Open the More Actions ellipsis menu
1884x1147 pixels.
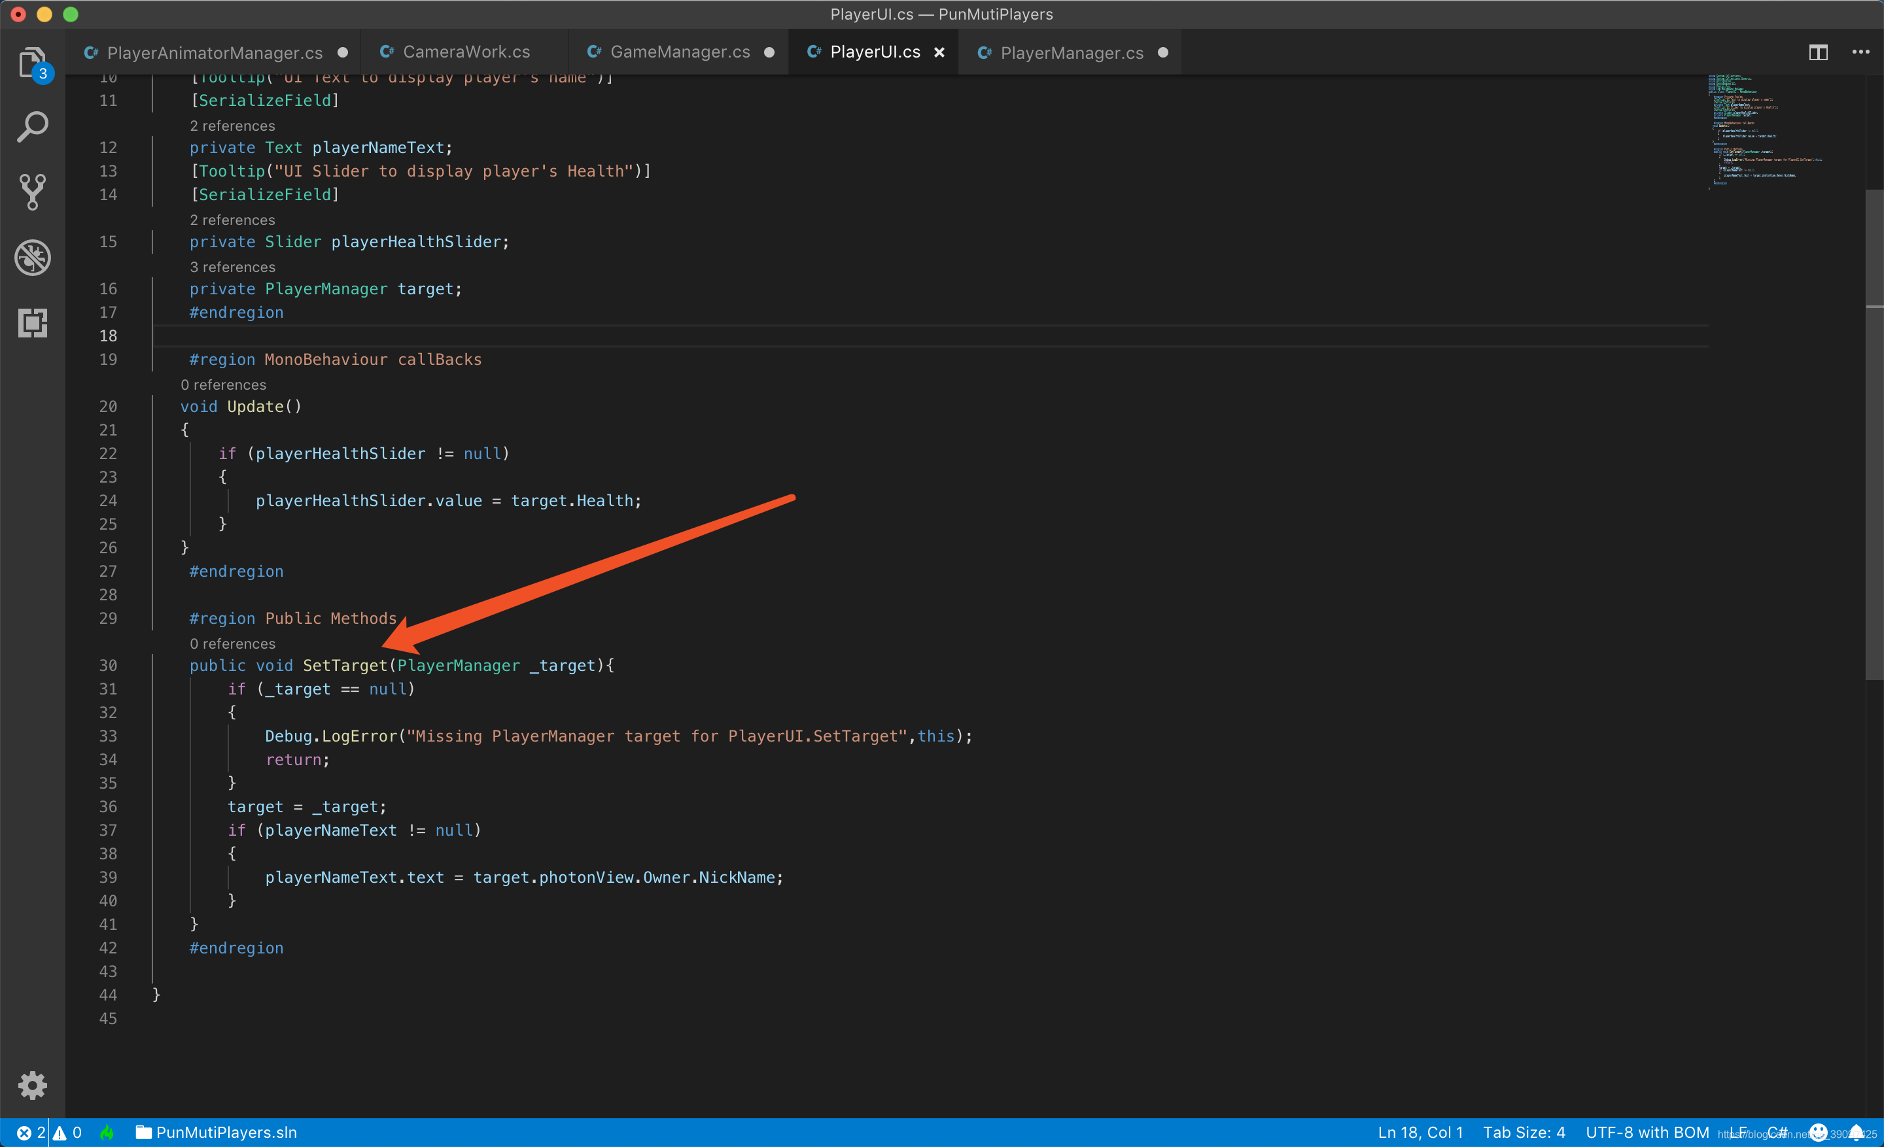click(1861, 52)
